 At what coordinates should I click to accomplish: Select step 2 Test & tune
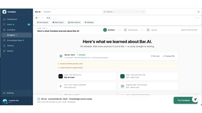(x=131, y=30)
